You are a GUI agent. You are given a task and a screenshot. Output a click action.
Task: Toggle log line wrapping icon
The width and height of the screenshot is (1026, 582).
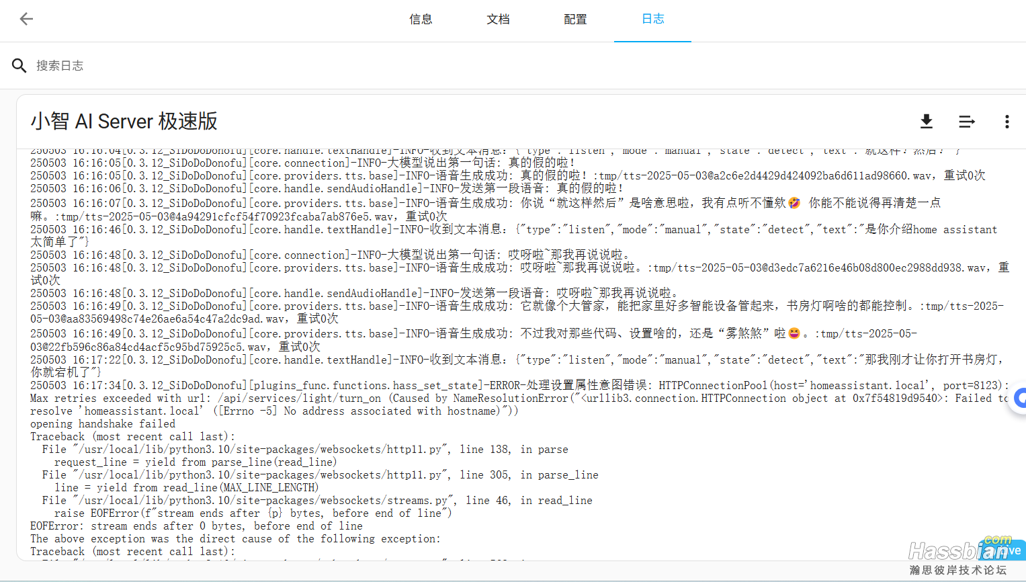(966, 122)
